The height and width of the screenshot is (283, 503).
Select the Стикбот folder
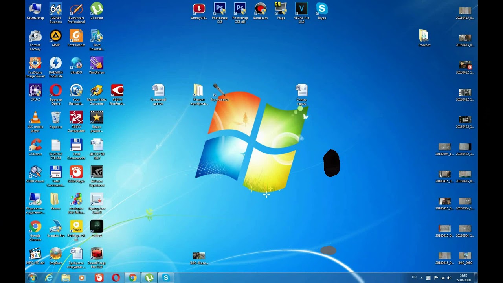point(424,39)
